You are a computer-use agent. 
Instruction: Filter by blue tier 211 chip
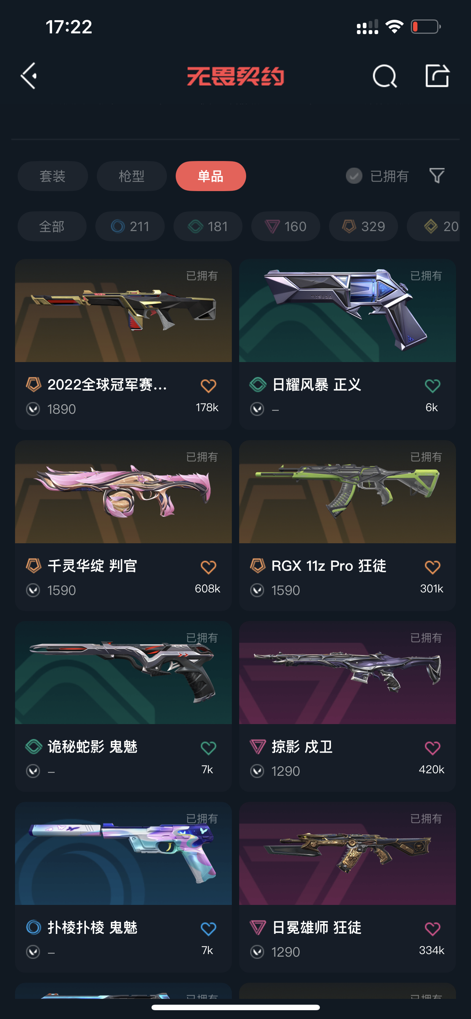[130, 226]
